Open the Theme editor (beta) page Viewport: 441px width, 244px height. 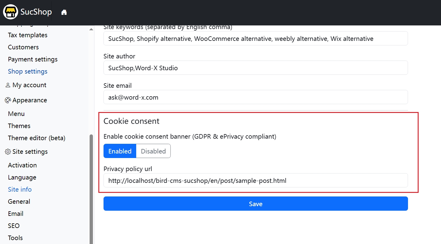click(x=37, y=138)
